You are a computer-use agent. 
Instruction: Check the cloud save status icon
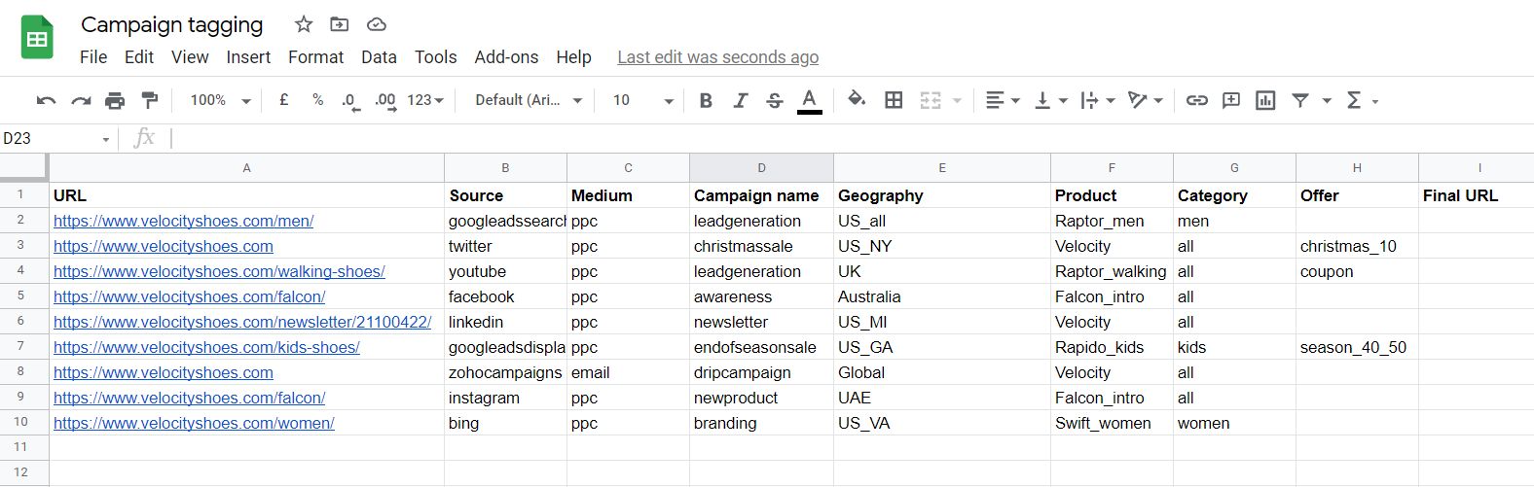(x=377, y=24)
